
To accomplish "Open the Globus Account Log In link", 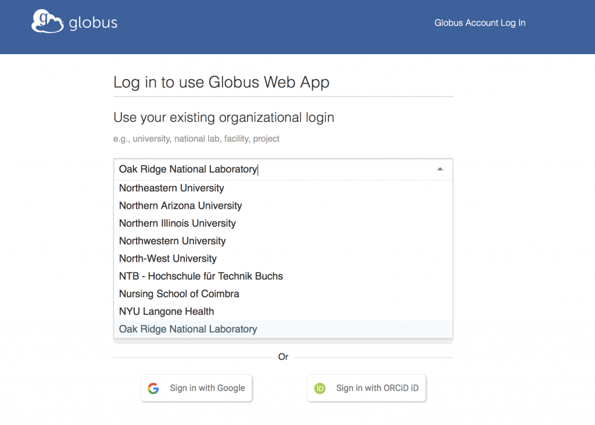I will point(479,23).
